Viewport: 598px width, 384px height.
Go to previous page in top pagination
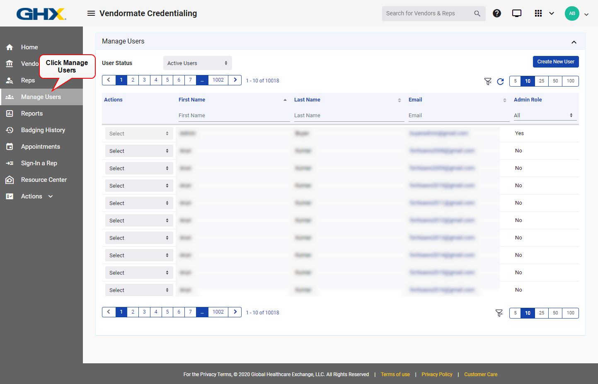click(109, 80)
